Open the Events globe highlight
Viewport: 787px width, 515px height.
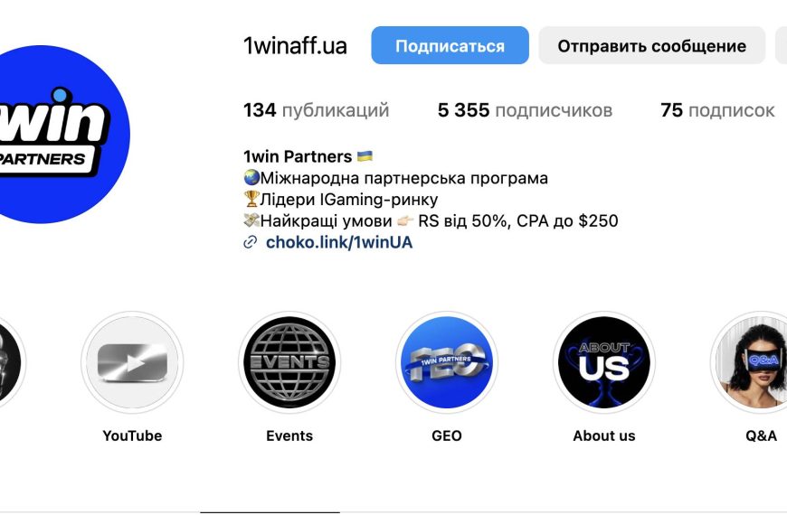289,362
